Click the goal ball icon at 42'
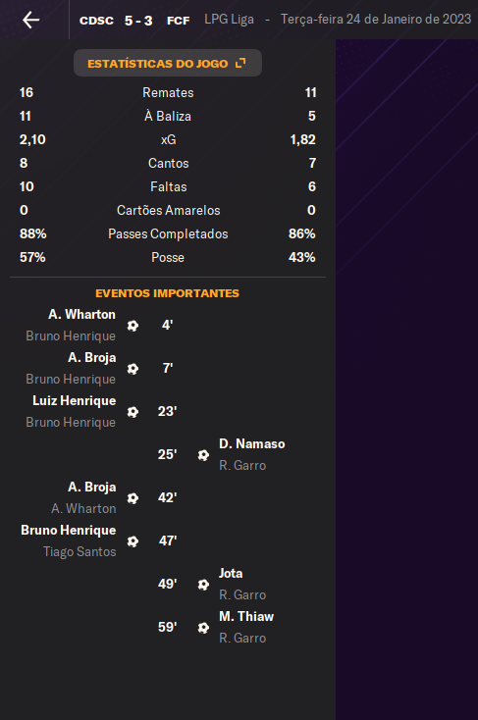This screenshot has height=720, width=478. tap(133, 498)
